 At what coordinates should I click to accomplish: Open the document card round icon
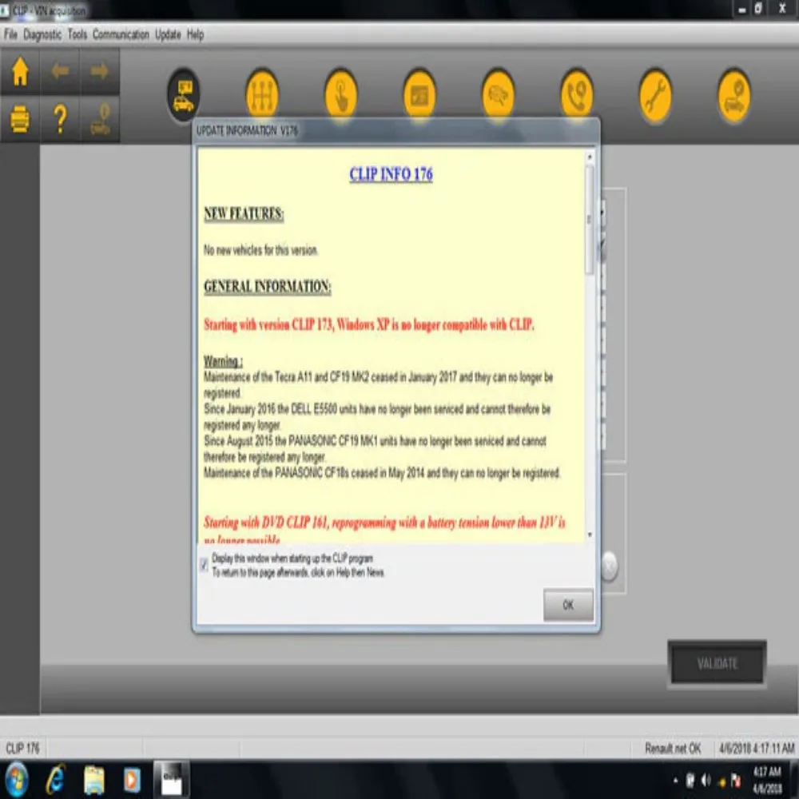(x=419, y=95)
